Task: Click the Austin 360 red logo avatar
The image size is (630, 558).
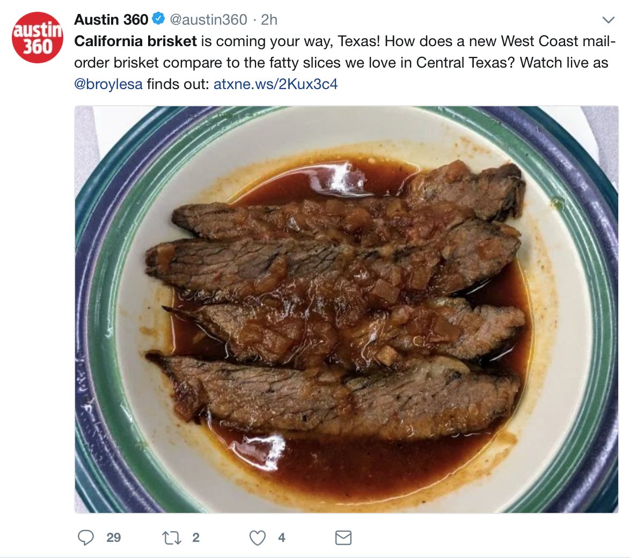Action: pos(37,38)
